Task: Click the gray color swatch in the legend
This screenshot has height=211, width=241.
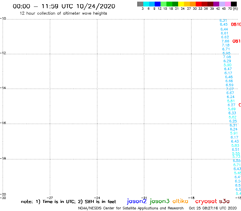Action: coord(140,4)
